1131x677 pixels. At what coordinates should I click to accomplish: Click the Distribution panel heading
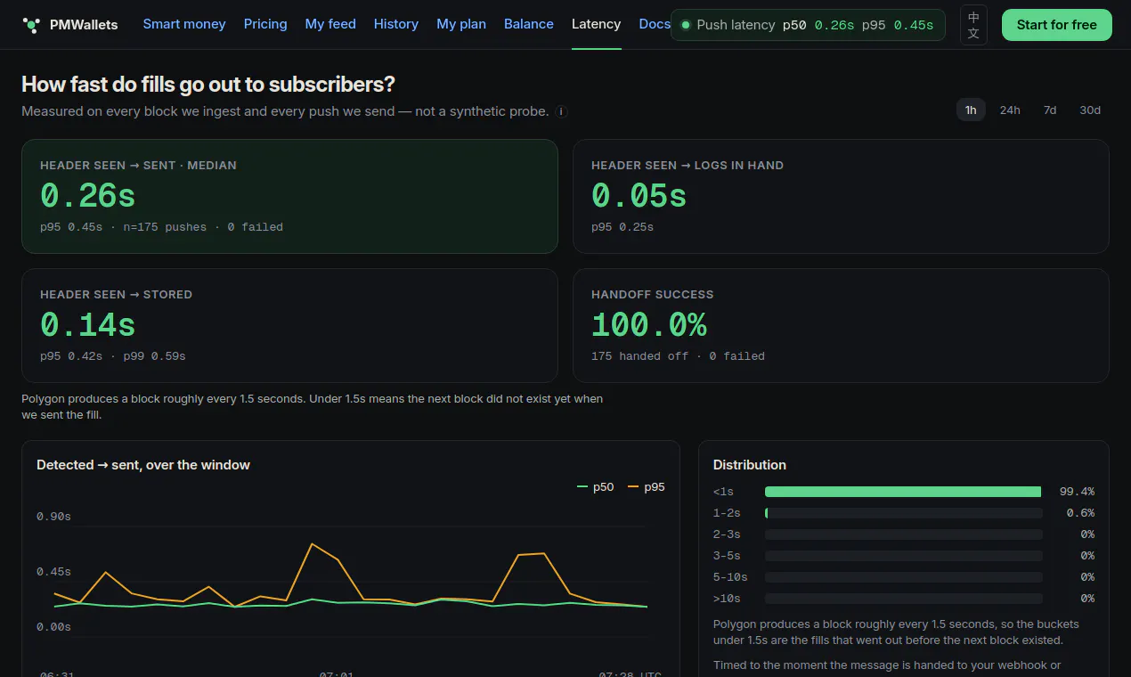[x=750, y=465]
